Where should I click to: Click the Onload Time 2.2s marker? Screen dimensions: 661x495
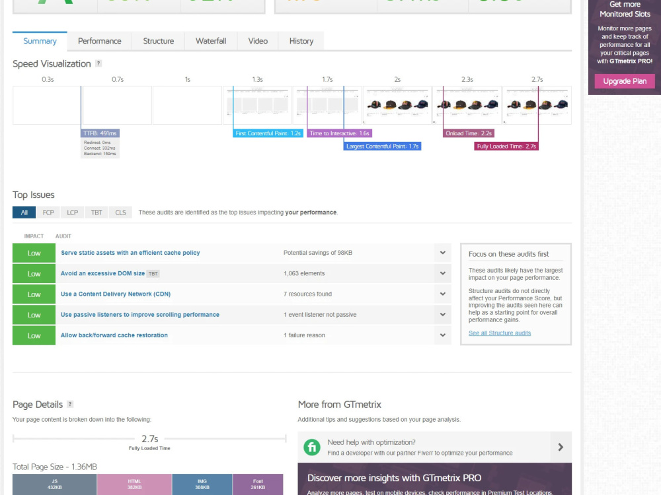469,133
